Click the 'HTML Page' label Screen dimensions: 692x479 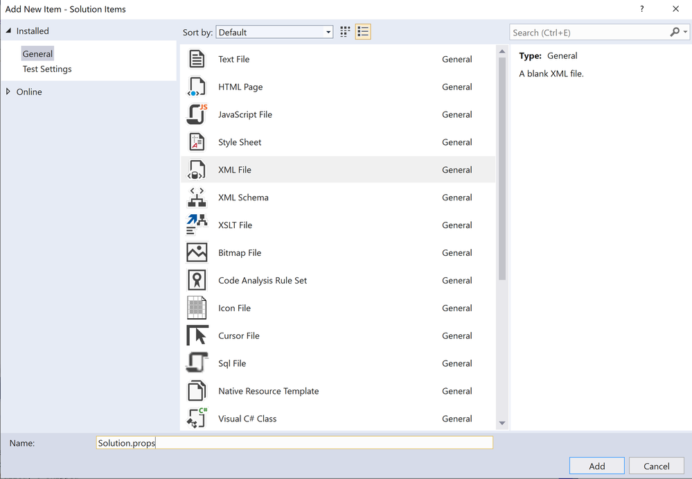240,87
